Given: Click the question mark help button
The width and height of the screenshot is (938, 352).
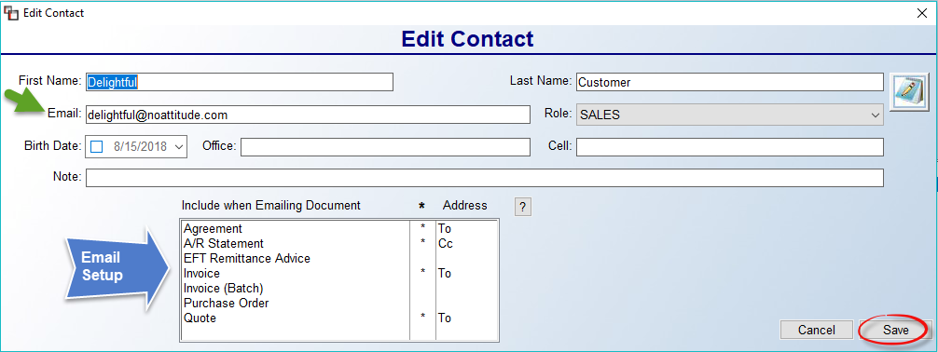Looking at the screenshot, I should click(x=522, y=207).
